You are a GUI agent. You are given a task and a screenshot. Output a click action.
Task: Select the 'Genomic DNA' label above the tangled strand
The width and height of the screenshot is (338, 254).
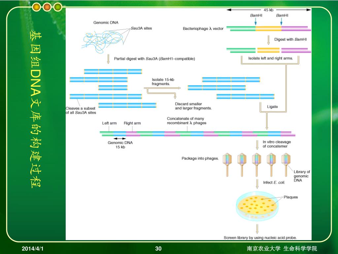pos(106,22)
